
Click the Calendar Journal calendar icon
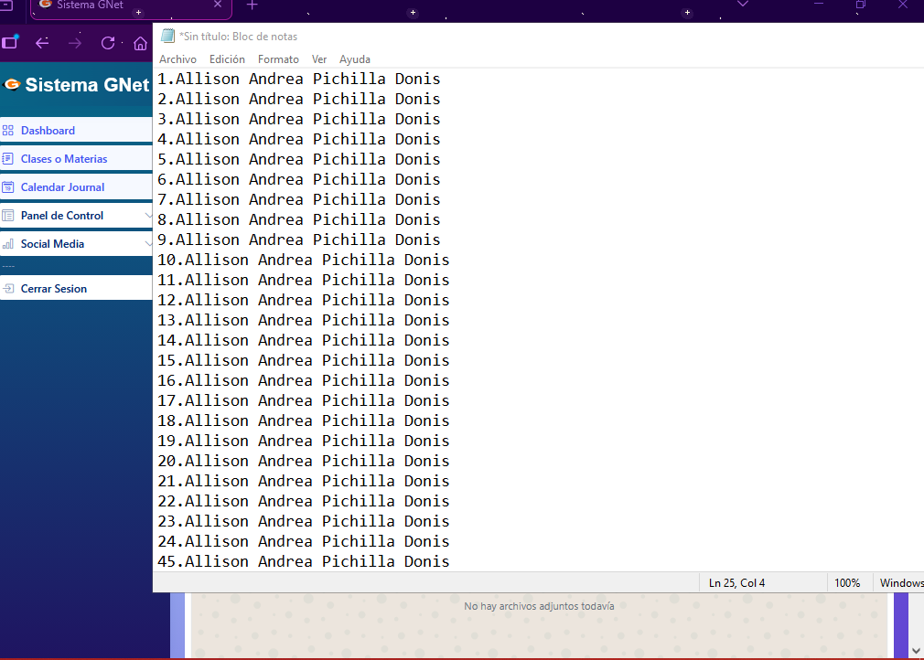click(x=8, y=187)
